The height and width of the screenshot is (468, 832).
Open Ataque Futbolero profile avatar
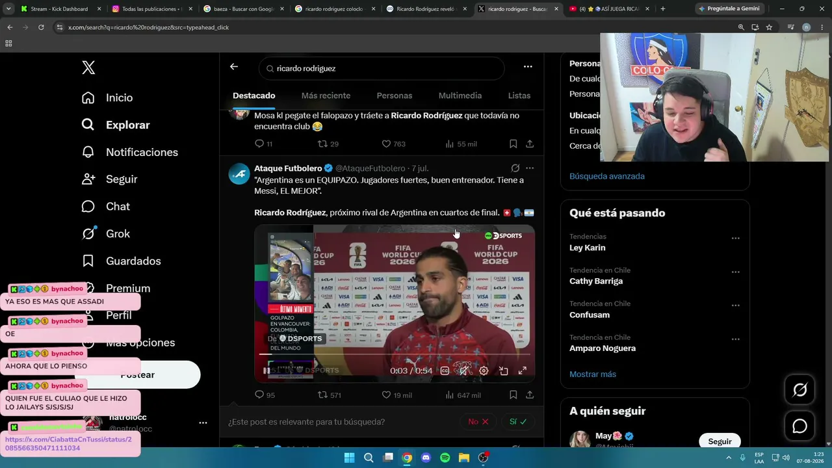(x=239, y=174)
